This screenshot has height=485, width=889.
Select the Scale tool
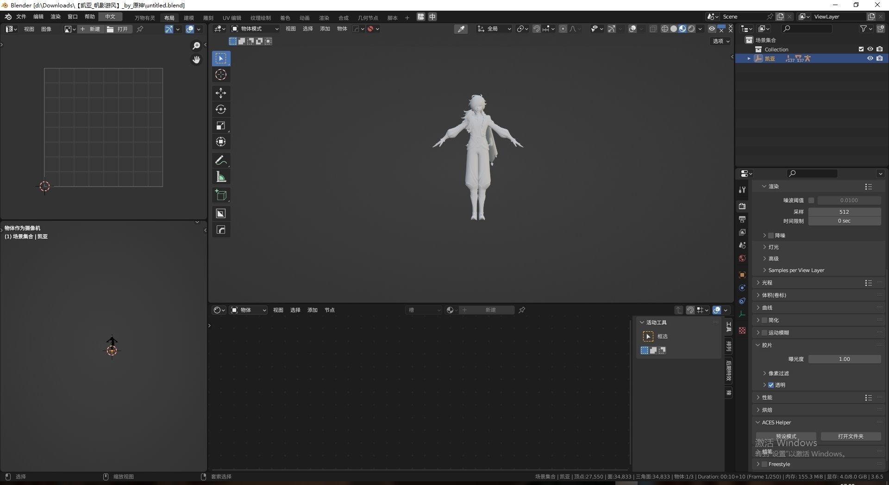point(221,125)
